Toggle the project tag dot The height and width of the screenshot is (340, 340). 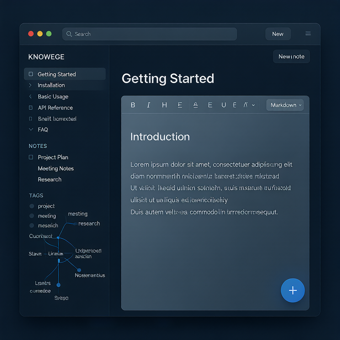click(x=32, y=206)
